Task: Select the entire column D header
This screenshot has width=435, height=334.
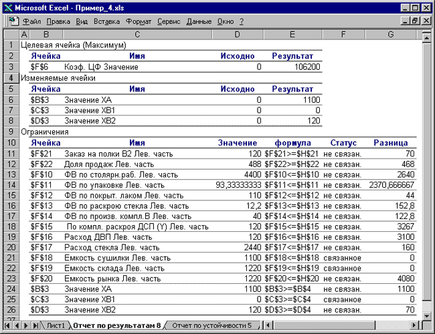Action: [x=238, y=35]
